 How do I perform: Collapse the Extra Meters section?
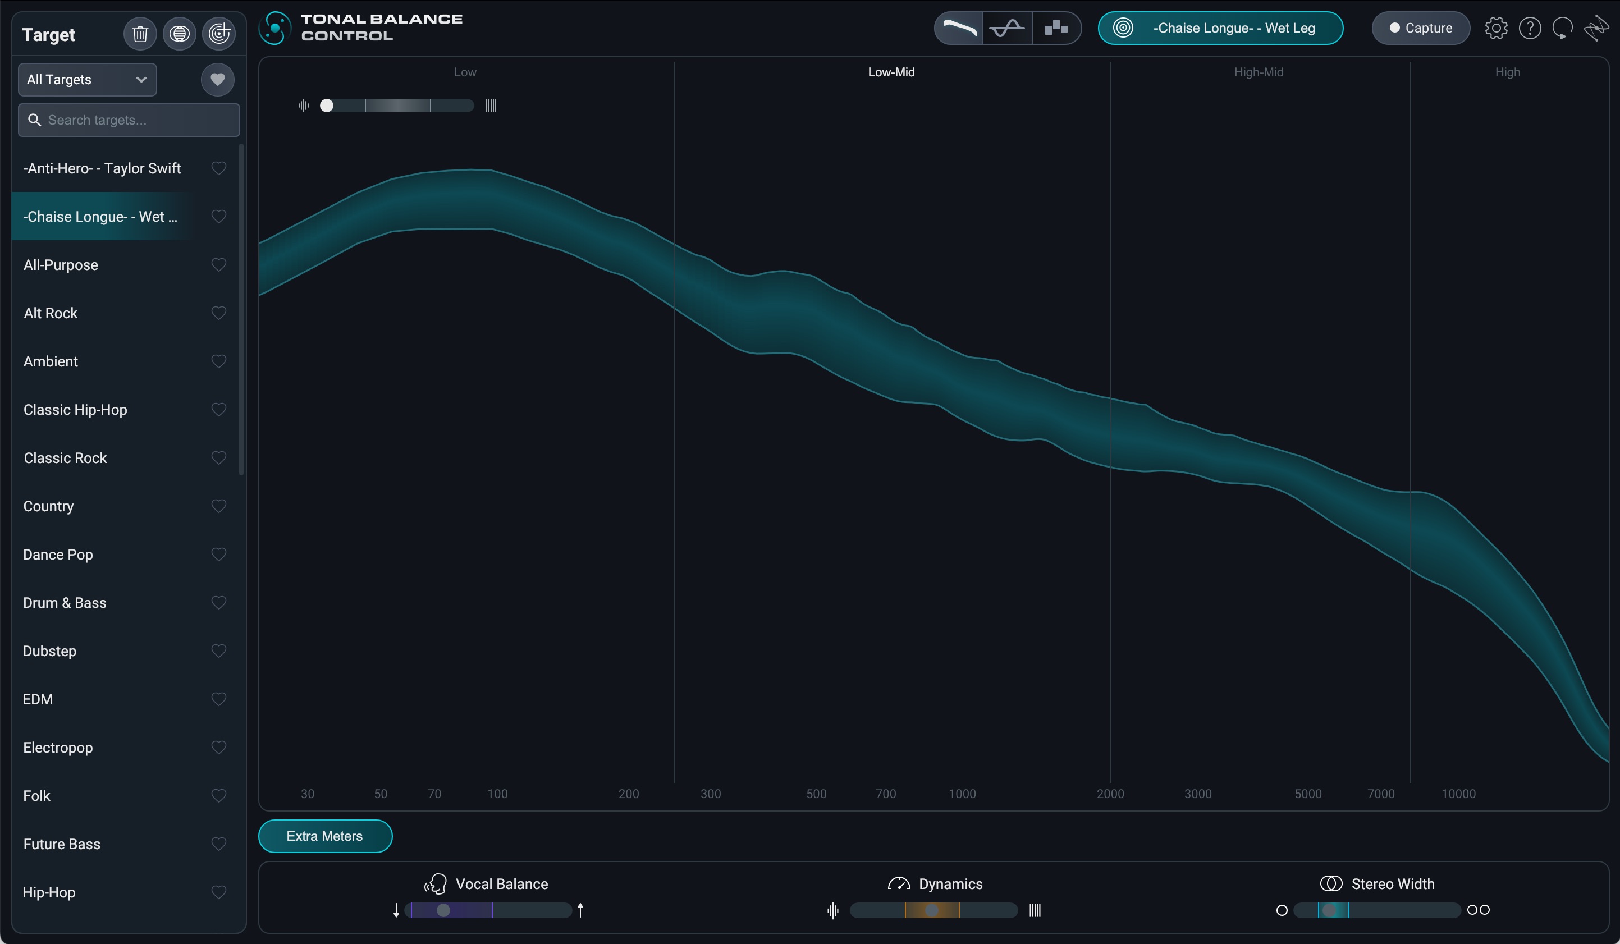point(324,836)
